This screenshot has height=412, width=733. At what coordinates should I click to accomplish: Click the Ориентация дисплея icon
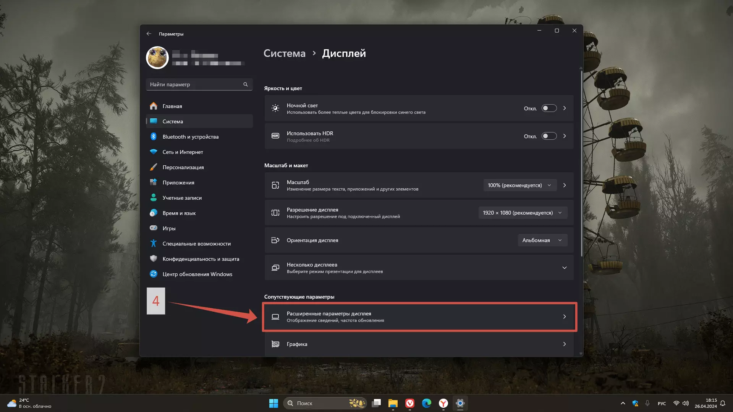click(x=275, y=240)
